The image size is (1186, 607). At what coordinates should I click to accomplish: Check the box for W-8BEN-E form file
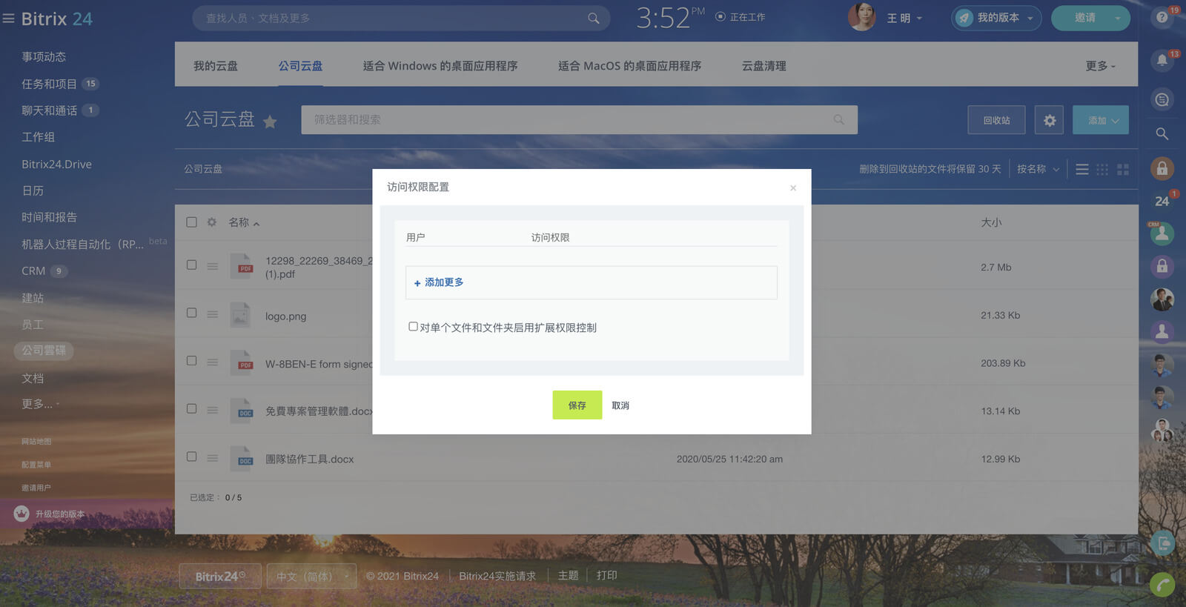click(x=191, y=360)
